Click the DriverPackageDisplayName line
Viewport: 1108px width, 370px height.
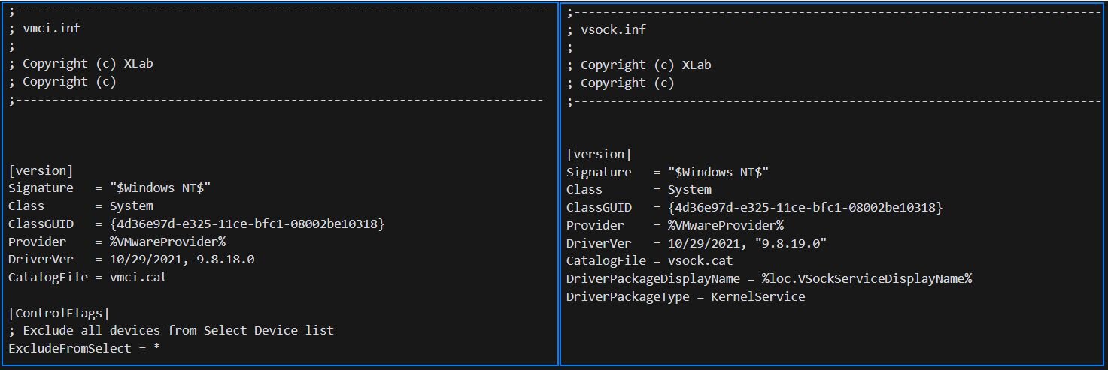click(769, 278)
